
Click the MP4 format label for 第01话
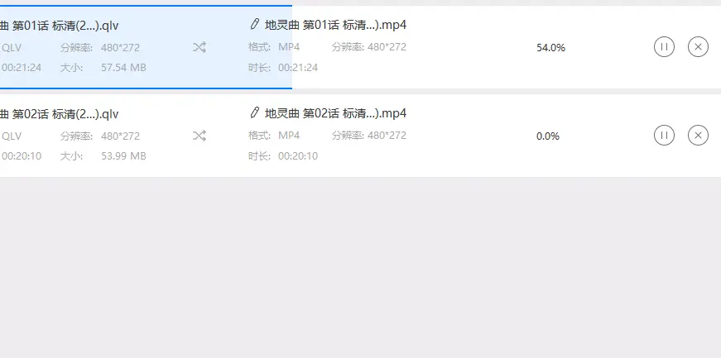pos(289,47)
